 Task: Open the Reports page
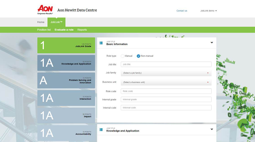pos(82,30)
